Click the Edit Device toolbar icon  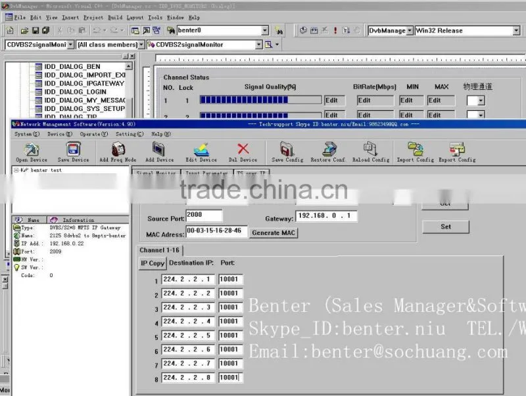click(201, 150)
